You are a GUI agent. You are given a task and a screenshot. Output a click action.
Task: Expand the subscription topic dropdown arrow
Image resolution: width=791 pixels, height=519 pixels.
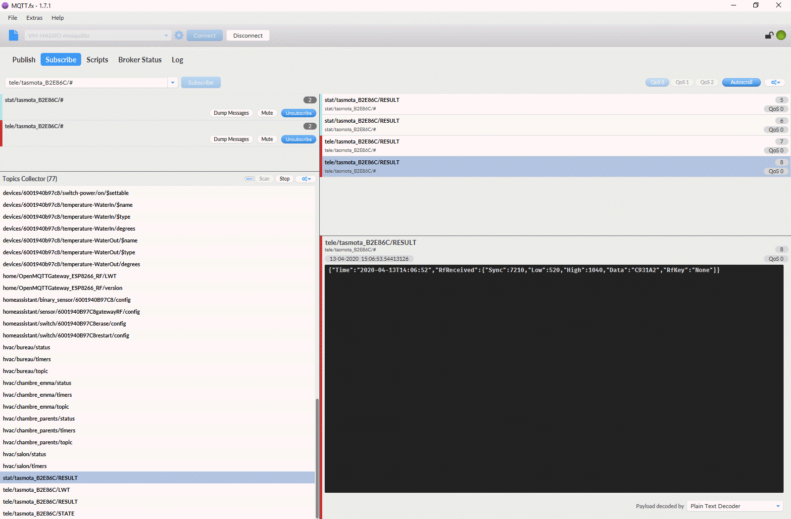(x=173, y=83)
